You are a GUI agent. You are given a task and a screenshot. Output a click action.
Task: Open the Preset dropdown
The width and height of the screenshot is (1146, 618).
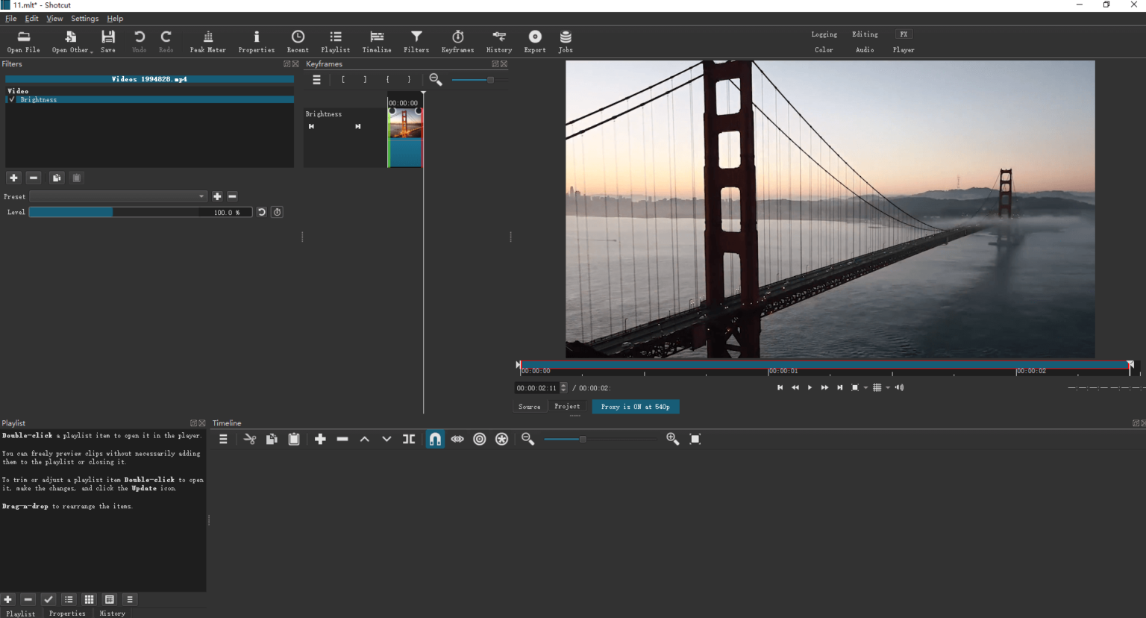pyautogui.click(x=118, y=196)
